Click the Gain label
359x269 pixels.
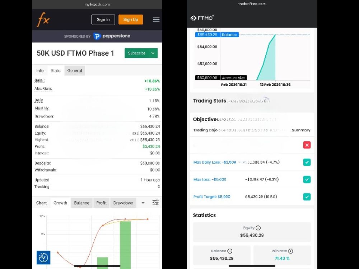tap(39, 80)
